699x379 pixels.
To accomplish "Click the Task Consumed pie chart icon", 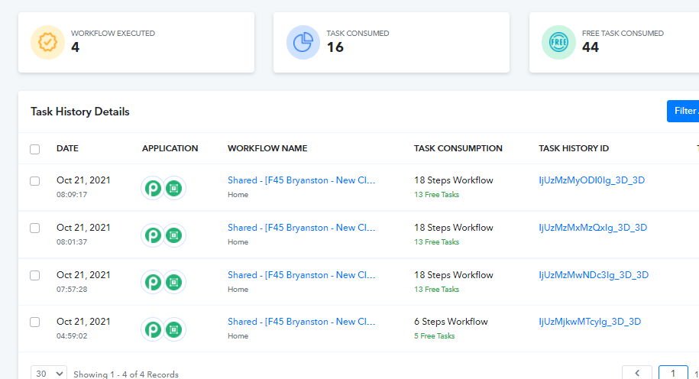I will pyautogui.click(x=303, y=42).
